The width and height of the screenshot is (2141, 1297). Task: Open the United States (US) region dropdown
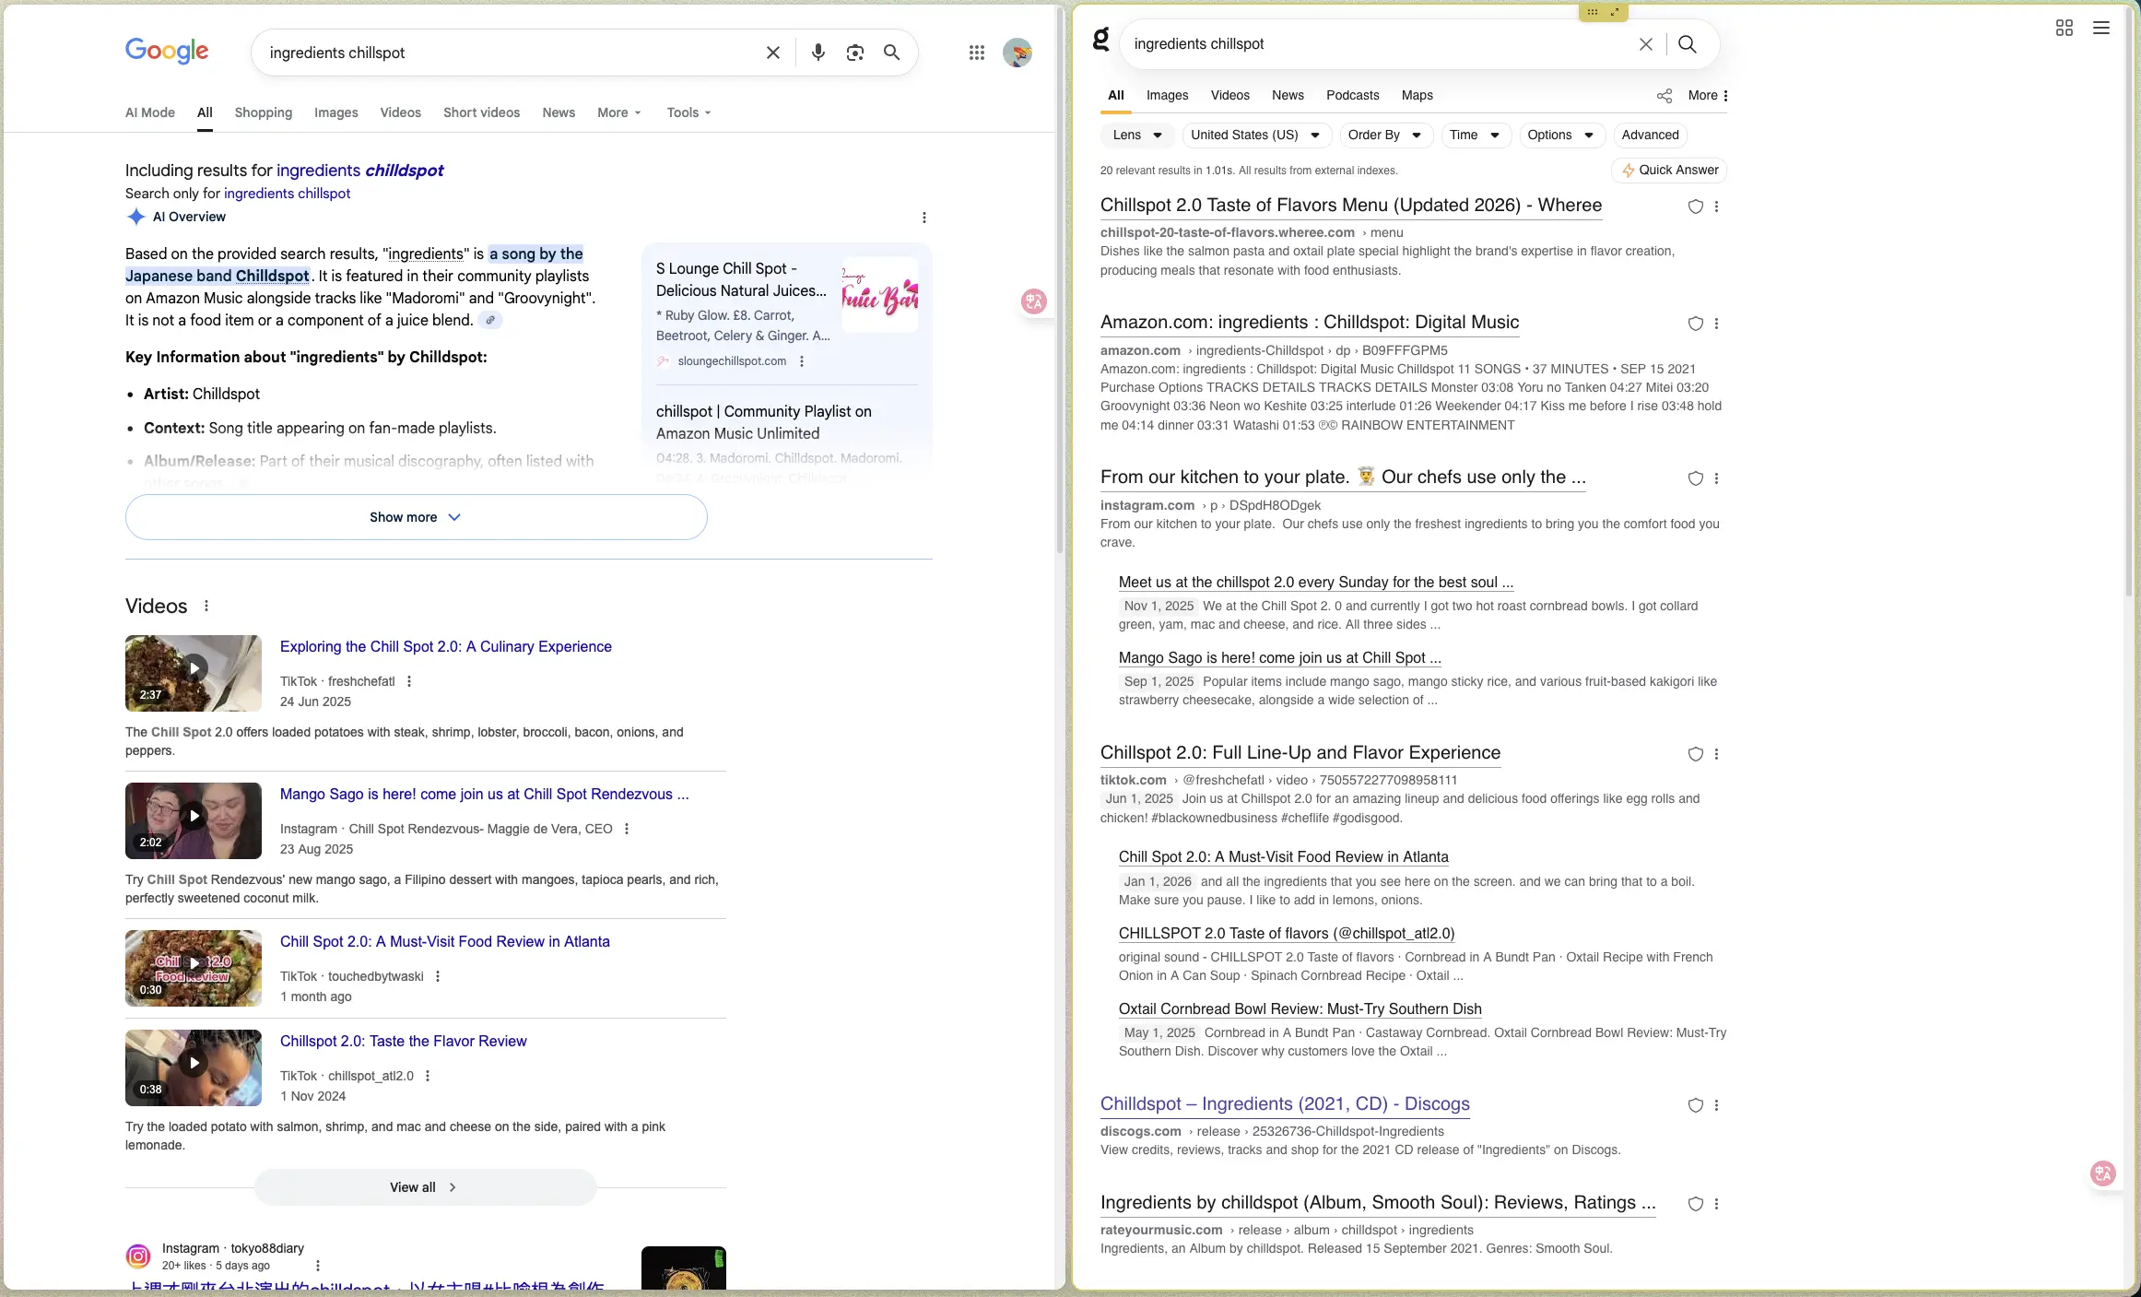coord(1255,136)
